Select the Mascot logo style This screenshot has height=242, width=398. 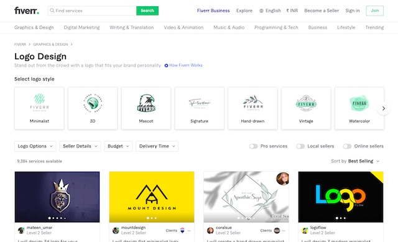coord(146,108)
